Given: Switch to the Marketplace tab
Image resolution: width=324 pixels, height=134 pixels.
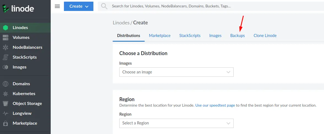Looking at the screenshot, I should [x=160, y=36].
